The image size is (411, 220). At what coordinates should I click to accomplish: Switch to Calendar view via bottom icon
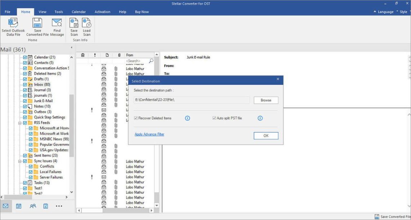(19, 206)
